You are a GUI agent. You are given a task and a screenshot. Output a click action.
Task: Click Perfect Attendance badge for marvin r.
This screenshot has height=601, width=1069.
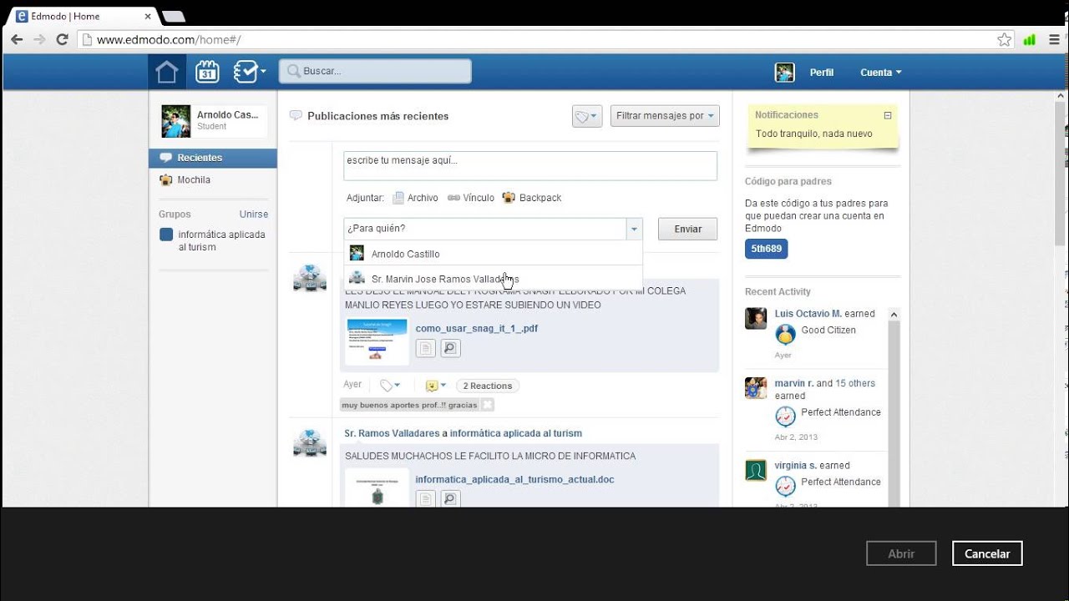(785, 416)
